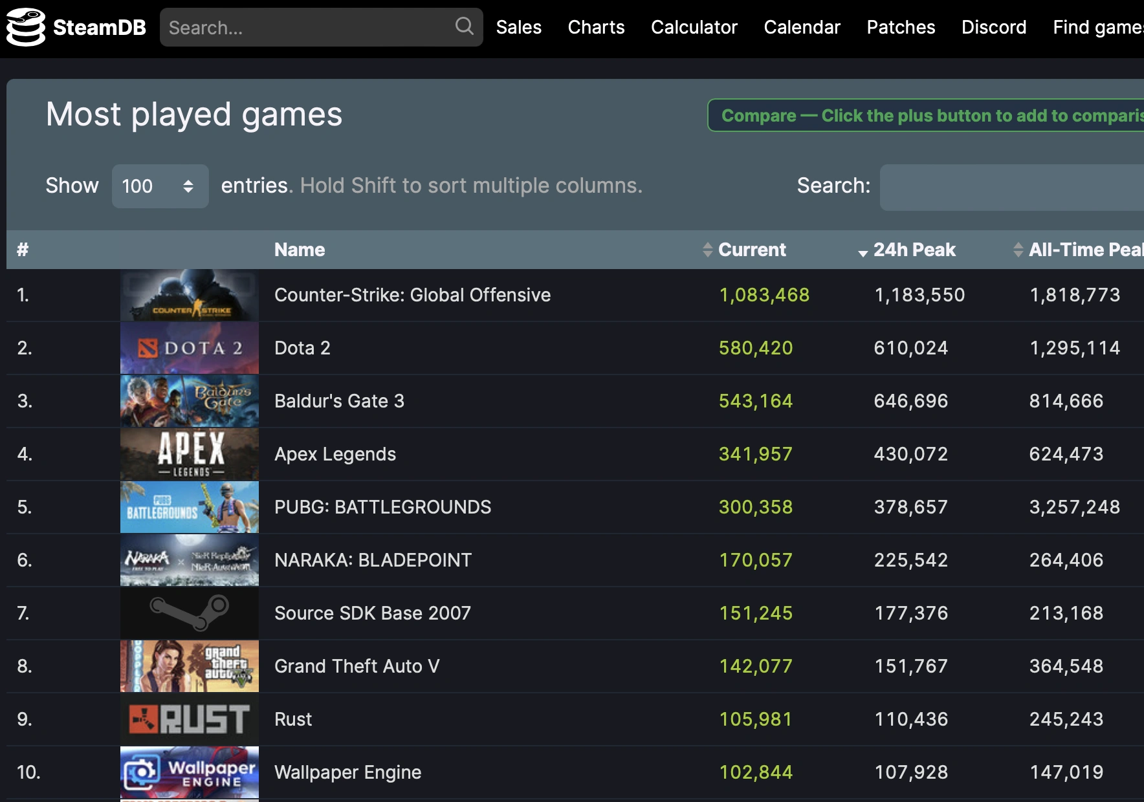Open the Dota 2 name link

pos(302,348)
